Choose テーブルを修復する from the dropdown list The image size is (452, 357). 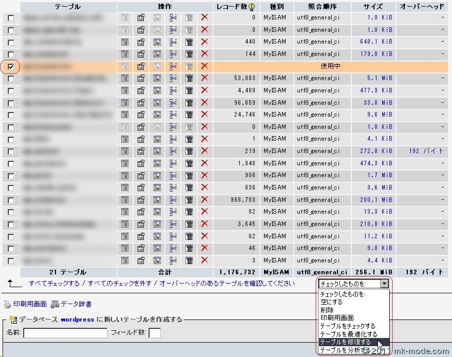345,342
